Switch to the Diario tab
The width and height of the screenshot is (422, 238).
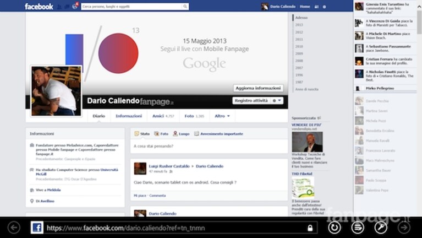tap(99, 116)
